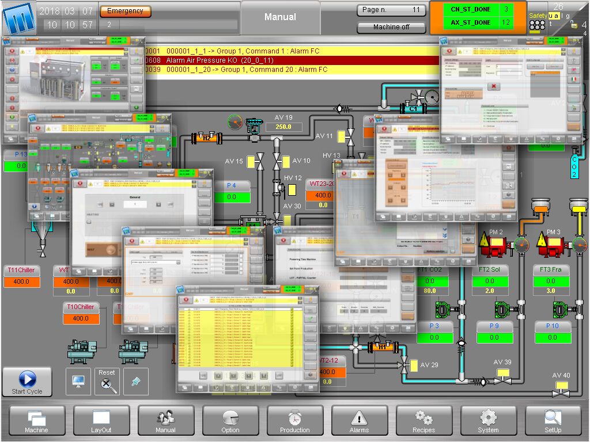Open the 3D machine view window thumbnail
Screen dimensions: 590x442
pos(74,90)
